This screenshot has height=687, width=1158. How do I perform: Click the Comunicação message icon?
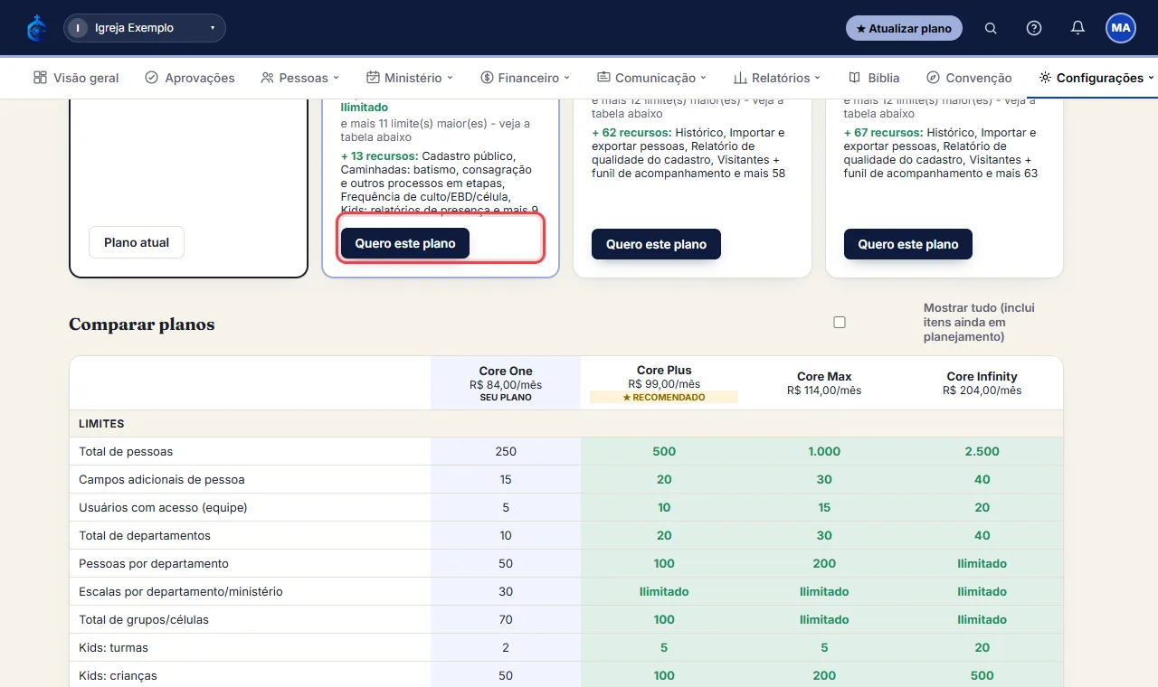coord(603,78)
